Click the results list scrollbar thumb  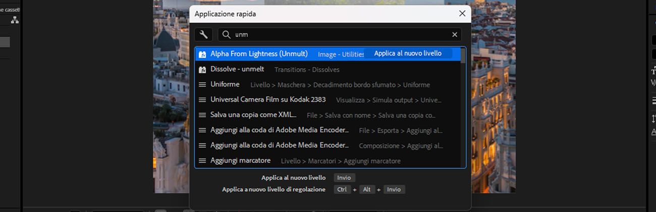click(463, 55)
